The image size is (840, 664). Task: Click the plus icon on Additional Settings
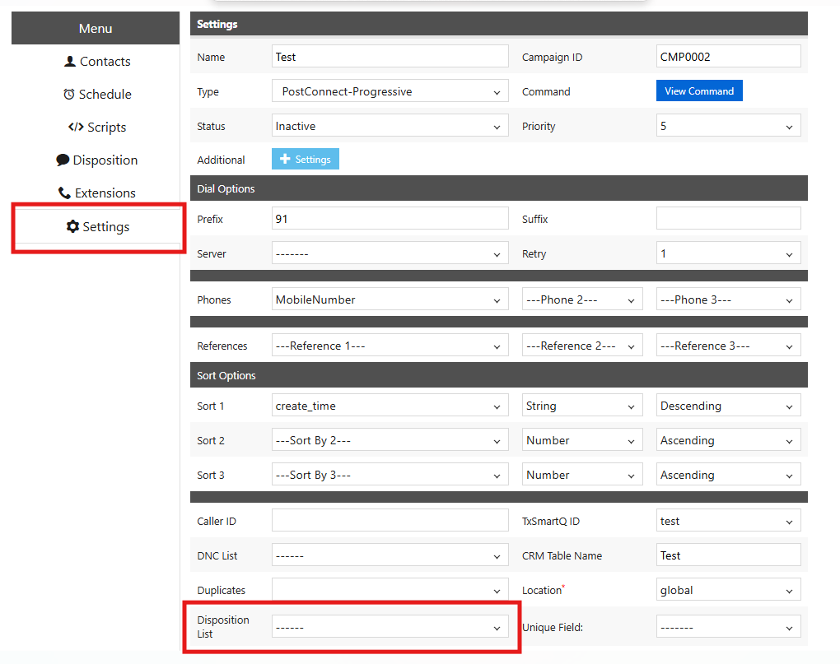tap(286, 160)
